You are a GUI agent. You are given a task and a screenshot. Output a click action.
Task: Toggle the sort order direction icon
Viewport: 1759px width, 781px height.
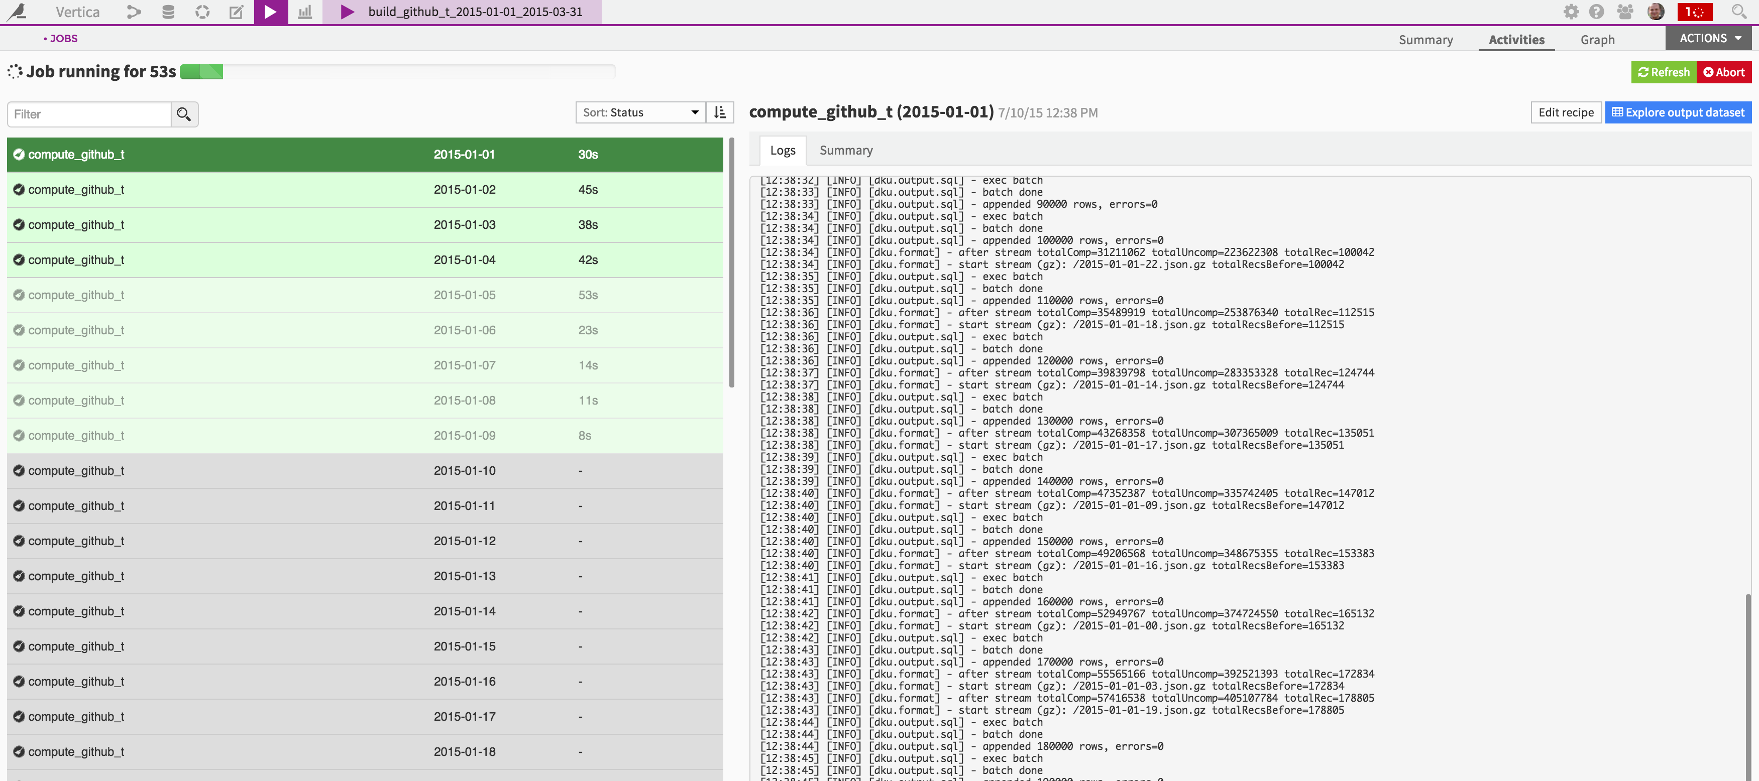click(x=720, y=112)
